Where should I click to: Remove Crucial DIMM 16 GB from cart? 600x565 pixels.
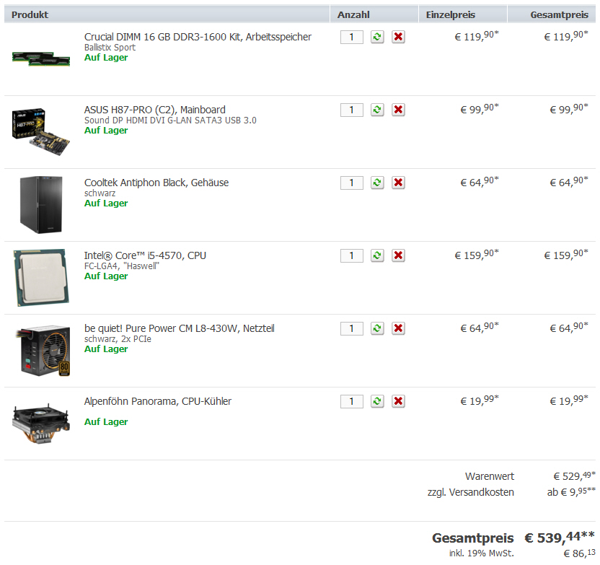tap(398, 37)
